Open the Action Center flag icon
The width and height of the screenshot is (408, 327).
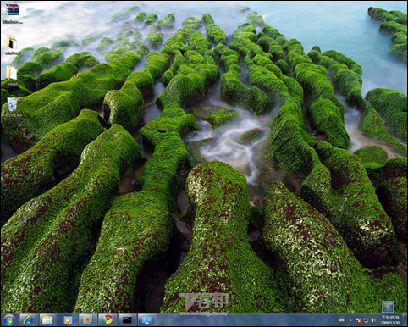pyautogui.click(x=358, y=320)
